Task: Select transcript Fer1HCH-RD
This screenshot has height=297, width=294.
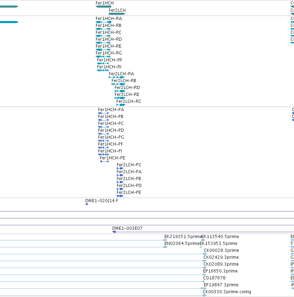Action: pos(103,43)
